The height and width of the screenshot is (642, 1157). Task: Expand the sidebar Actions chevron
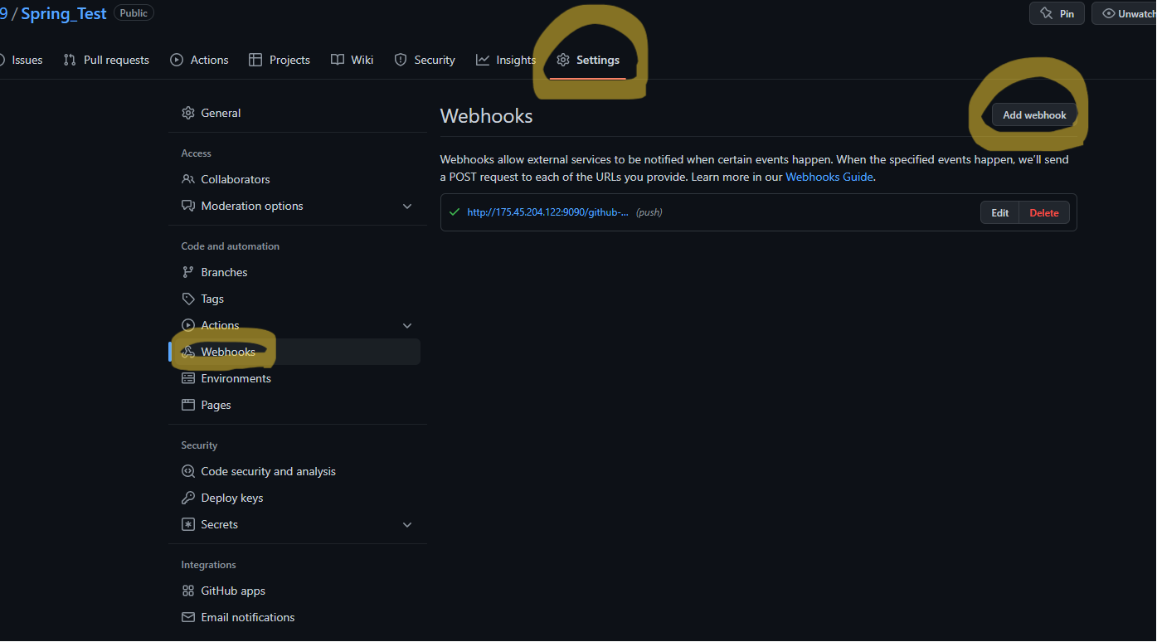click(x=407, y=325)
